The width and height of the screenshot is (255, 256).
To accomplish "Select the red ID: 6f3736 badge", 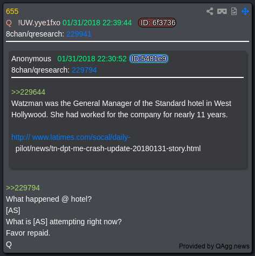I will [157, 23].
